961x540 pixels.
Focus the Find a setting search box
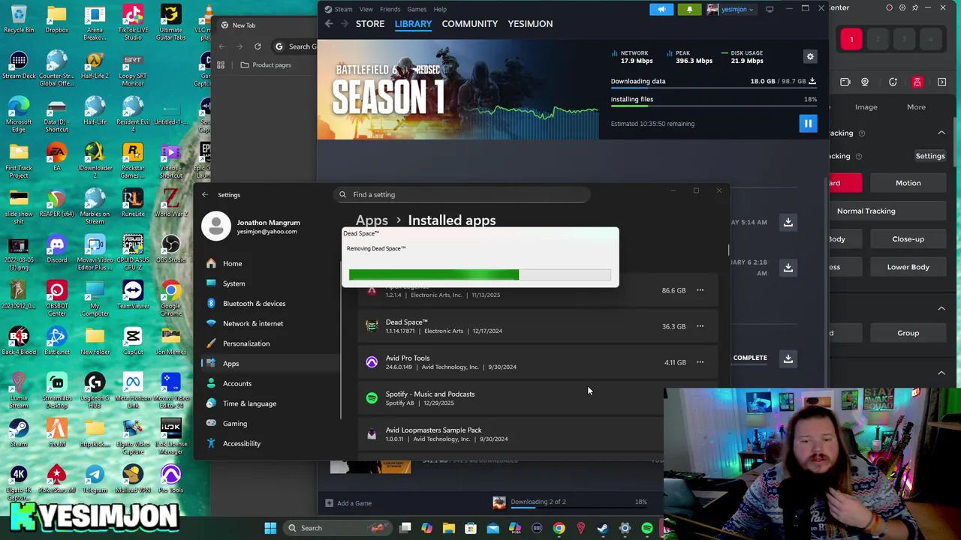[462, 194]
